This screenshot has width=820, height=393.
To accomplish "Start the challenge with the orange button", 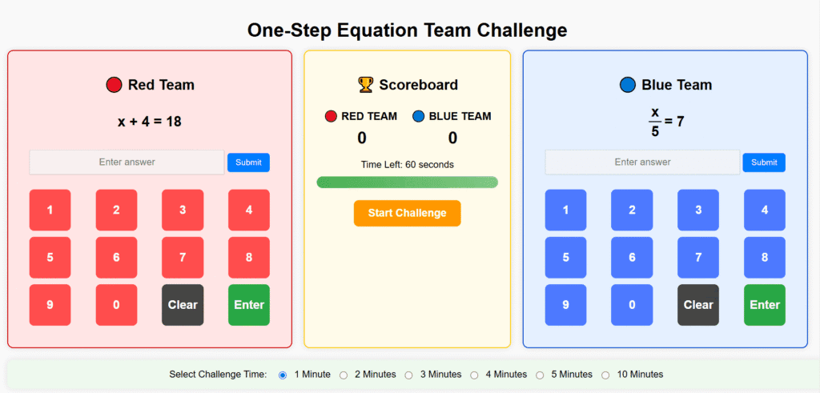I will (407, 213).
